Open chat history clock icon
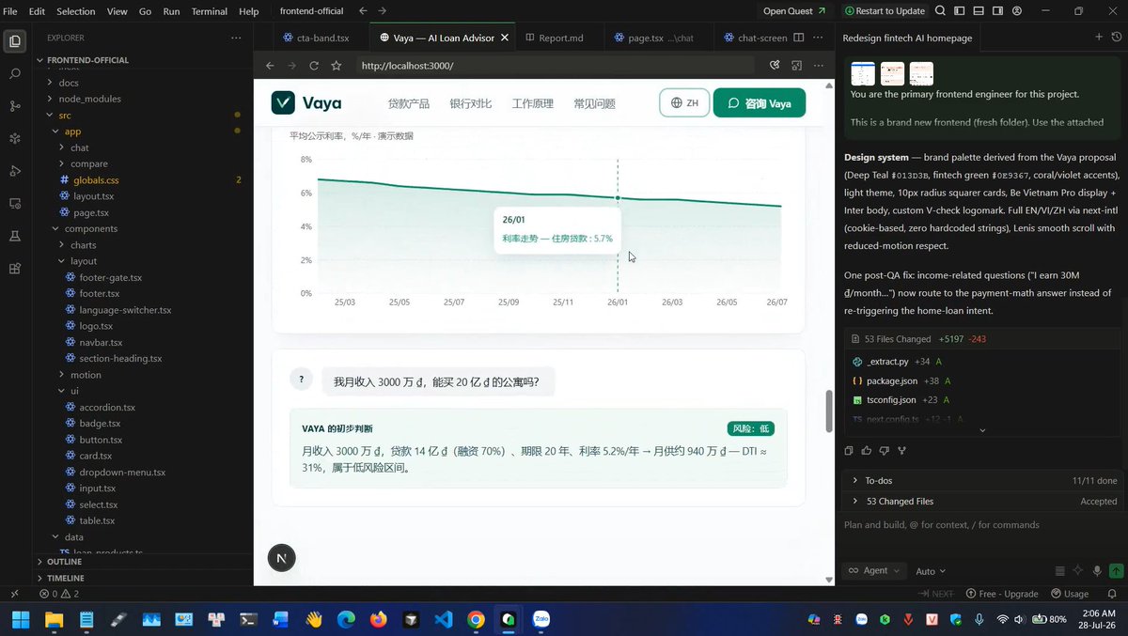Viewport: 1128px width, 636px height. [1116, 38]
